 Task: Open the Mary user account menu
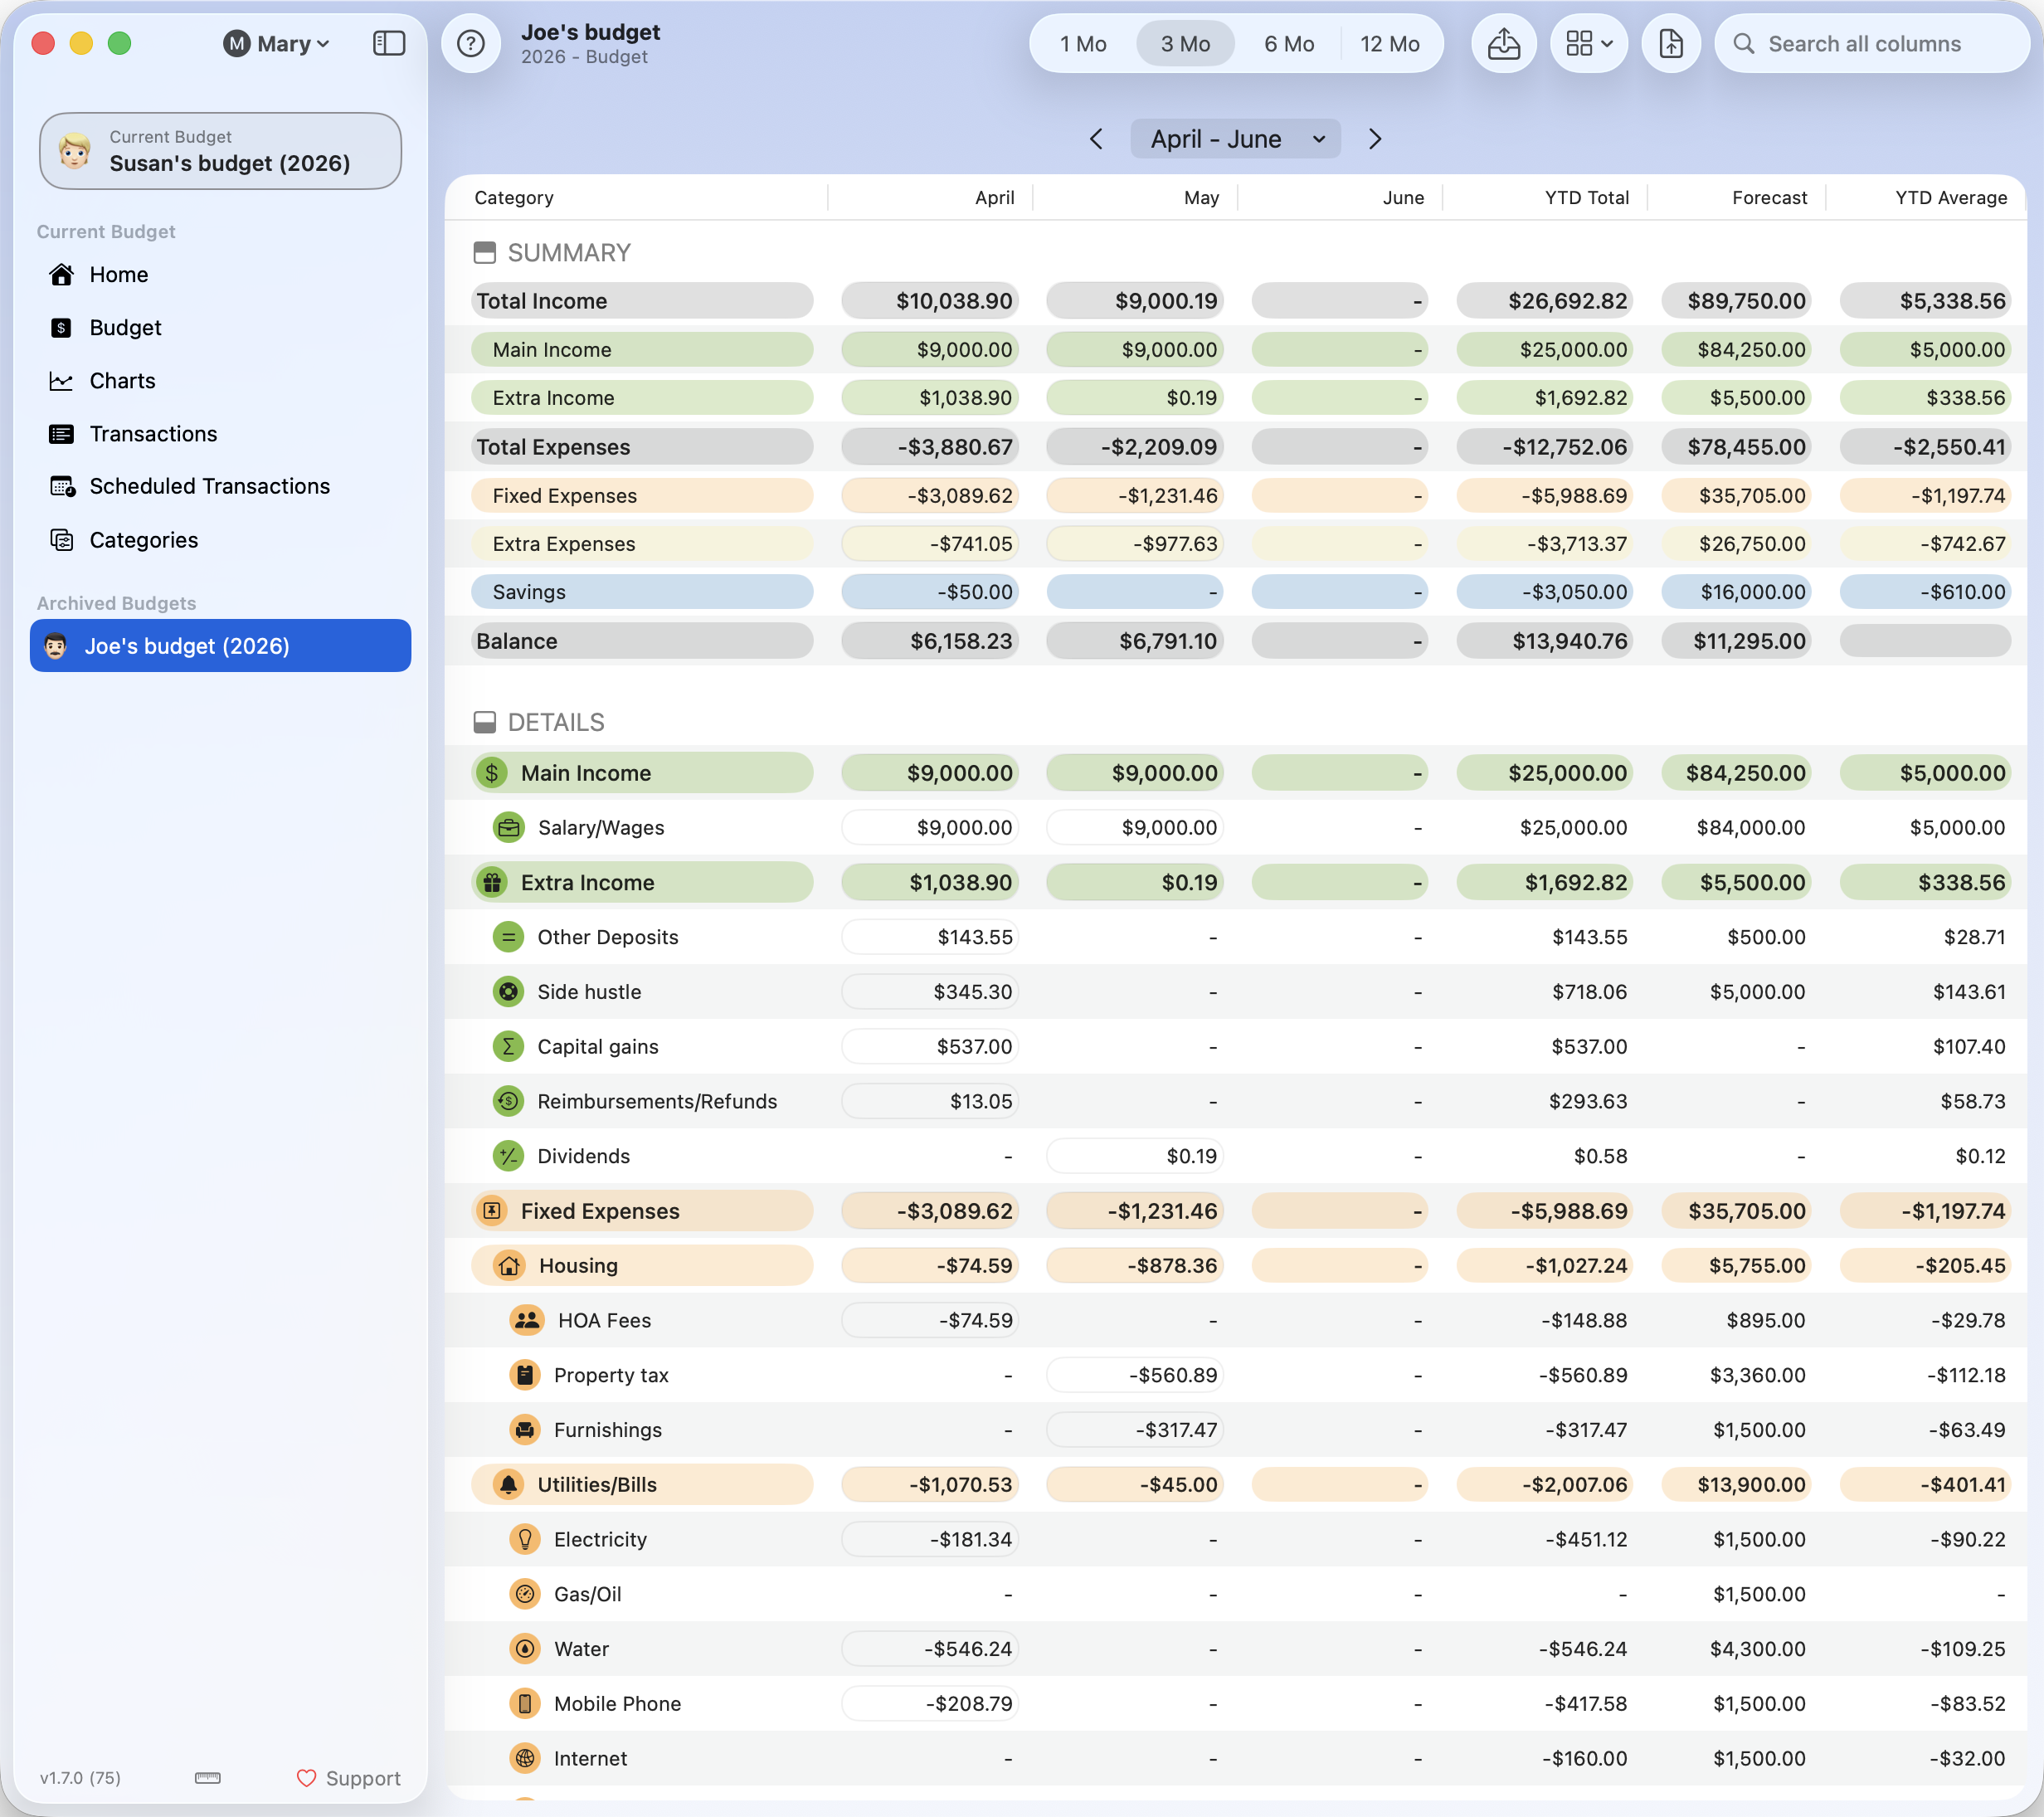277,44
